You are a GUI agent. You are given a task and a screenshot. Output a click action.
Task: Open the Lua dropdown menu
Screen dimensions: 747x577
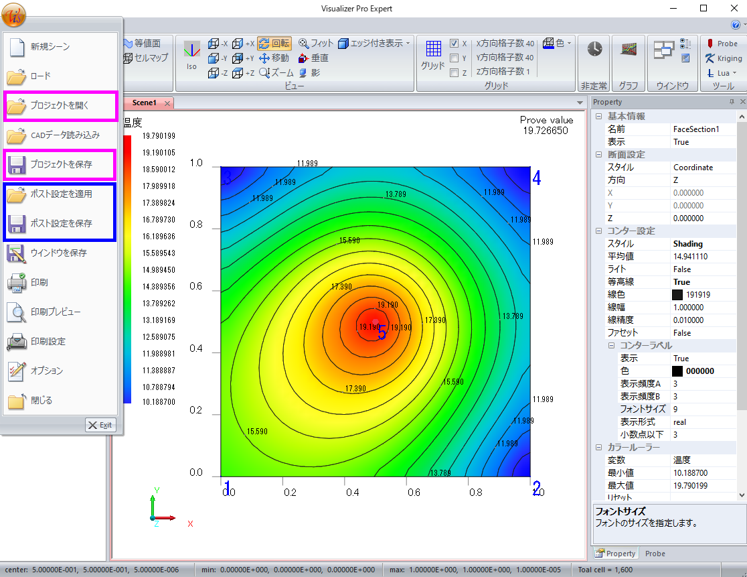coord(734,73)
